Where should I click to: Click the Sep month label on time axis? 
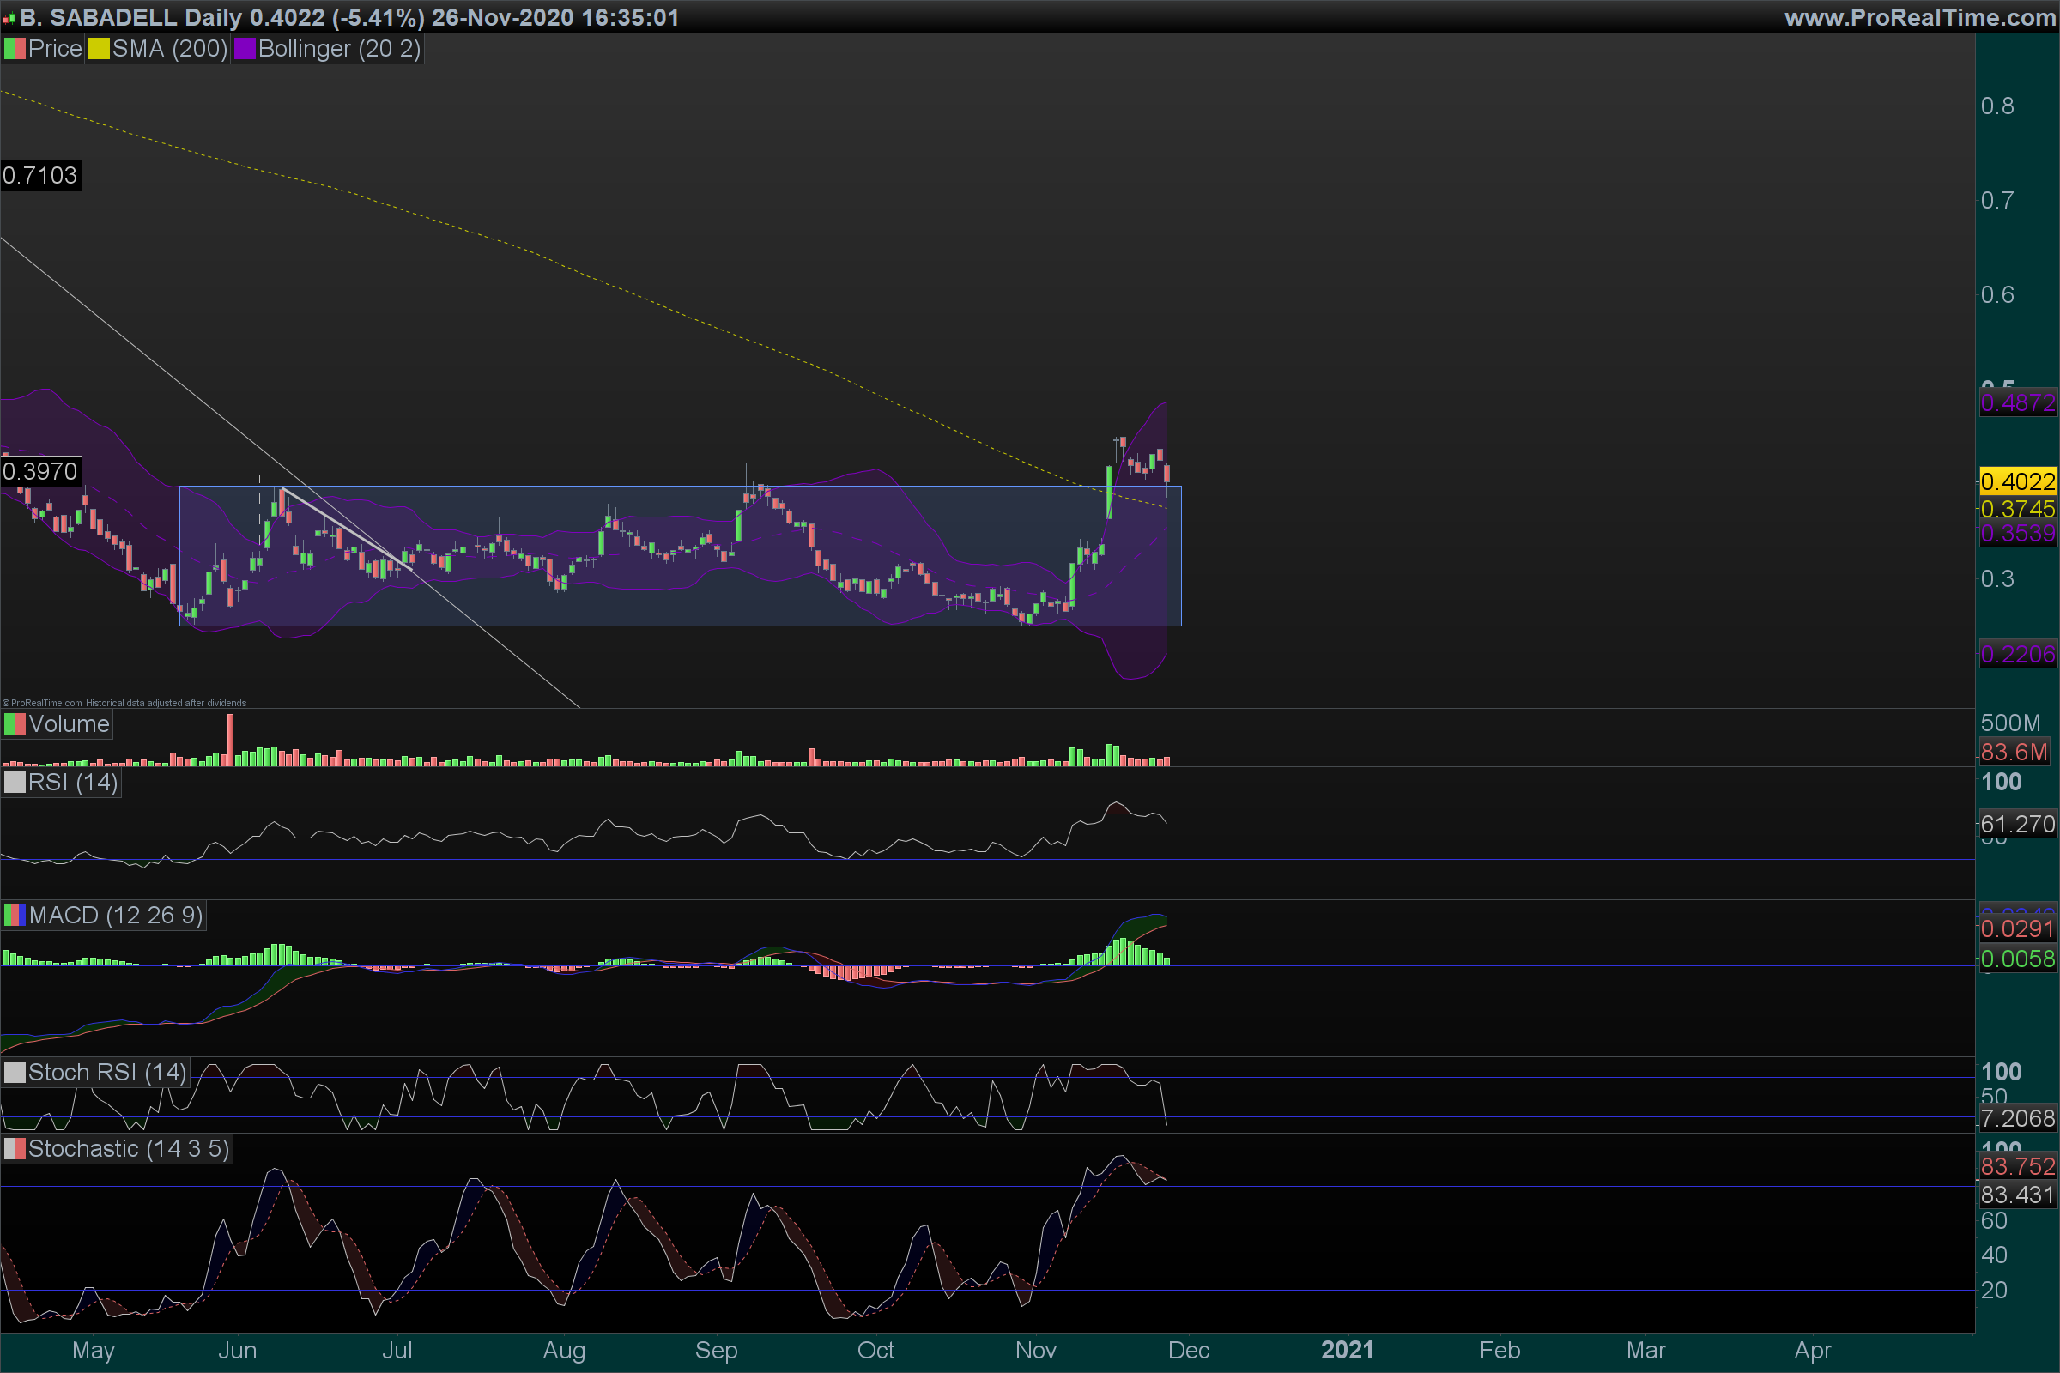(x=716, y=1350)
